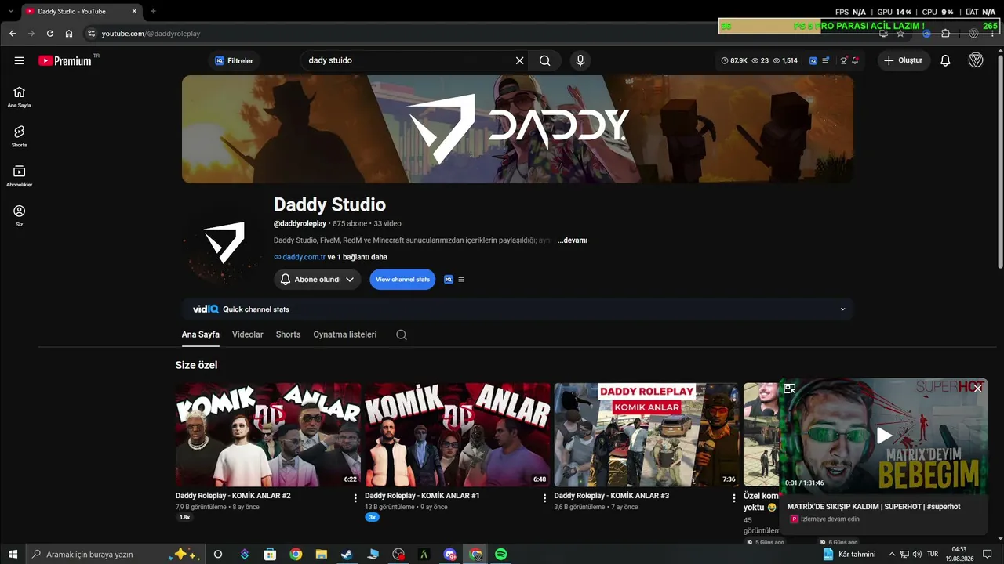
Task: Click the MATRİX'DE SIKIŞIP KALDIM miniplayer title
Action: point(874,507)
